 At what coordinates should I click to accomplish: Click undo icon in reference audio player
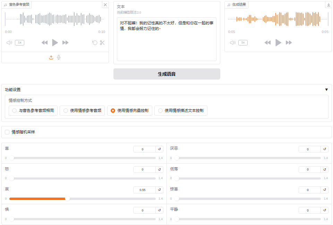point(95,43)
